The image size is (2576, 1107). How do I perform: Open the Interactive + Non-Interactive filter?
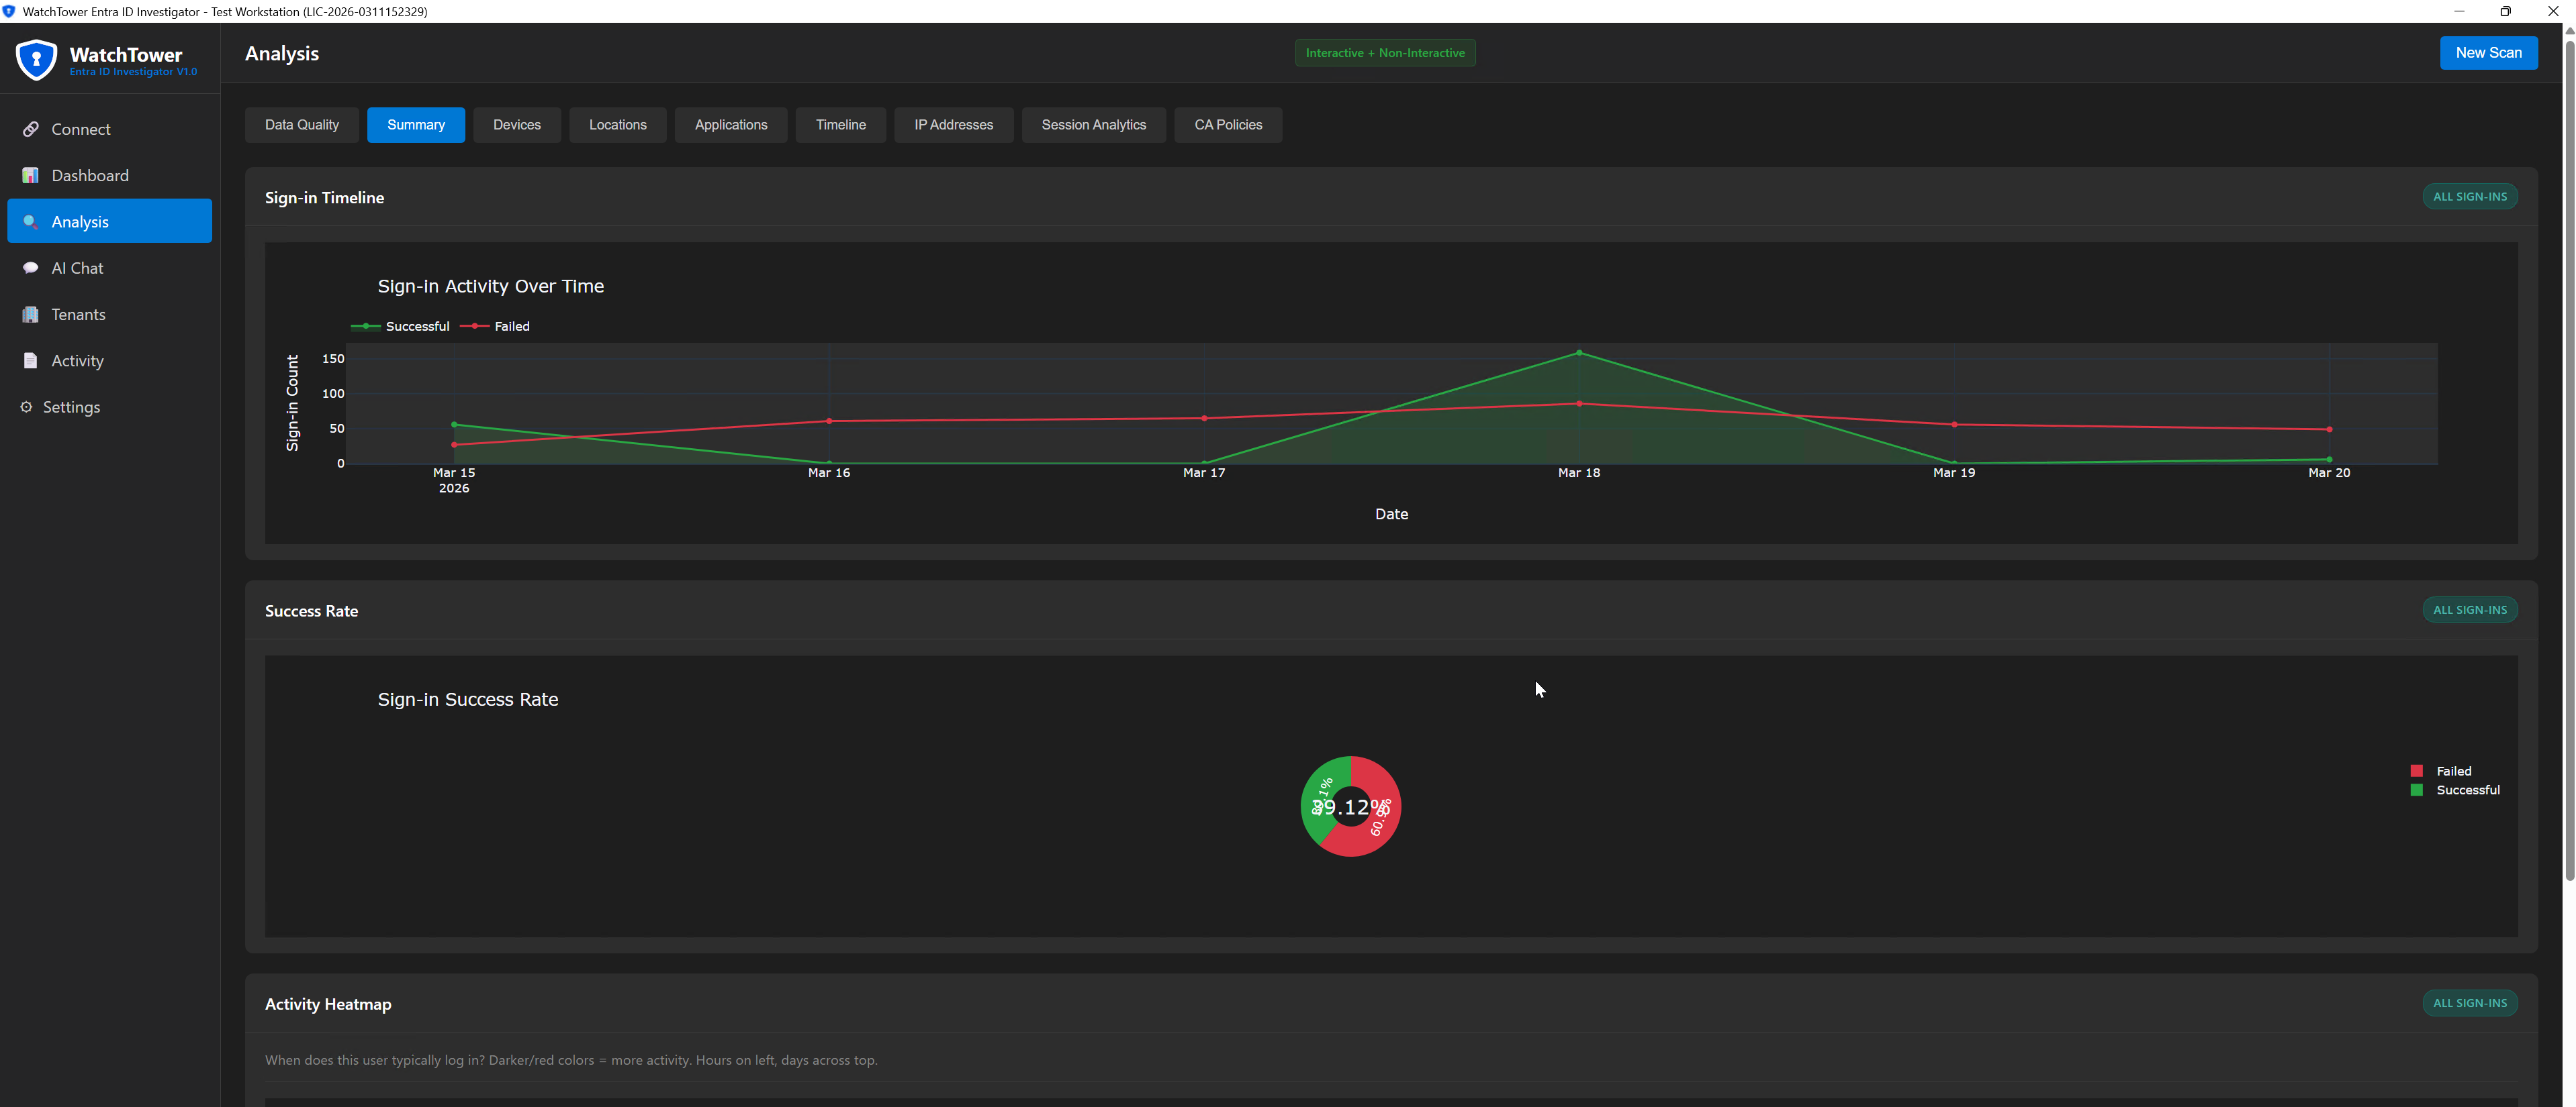click(x=1385, y=52)
